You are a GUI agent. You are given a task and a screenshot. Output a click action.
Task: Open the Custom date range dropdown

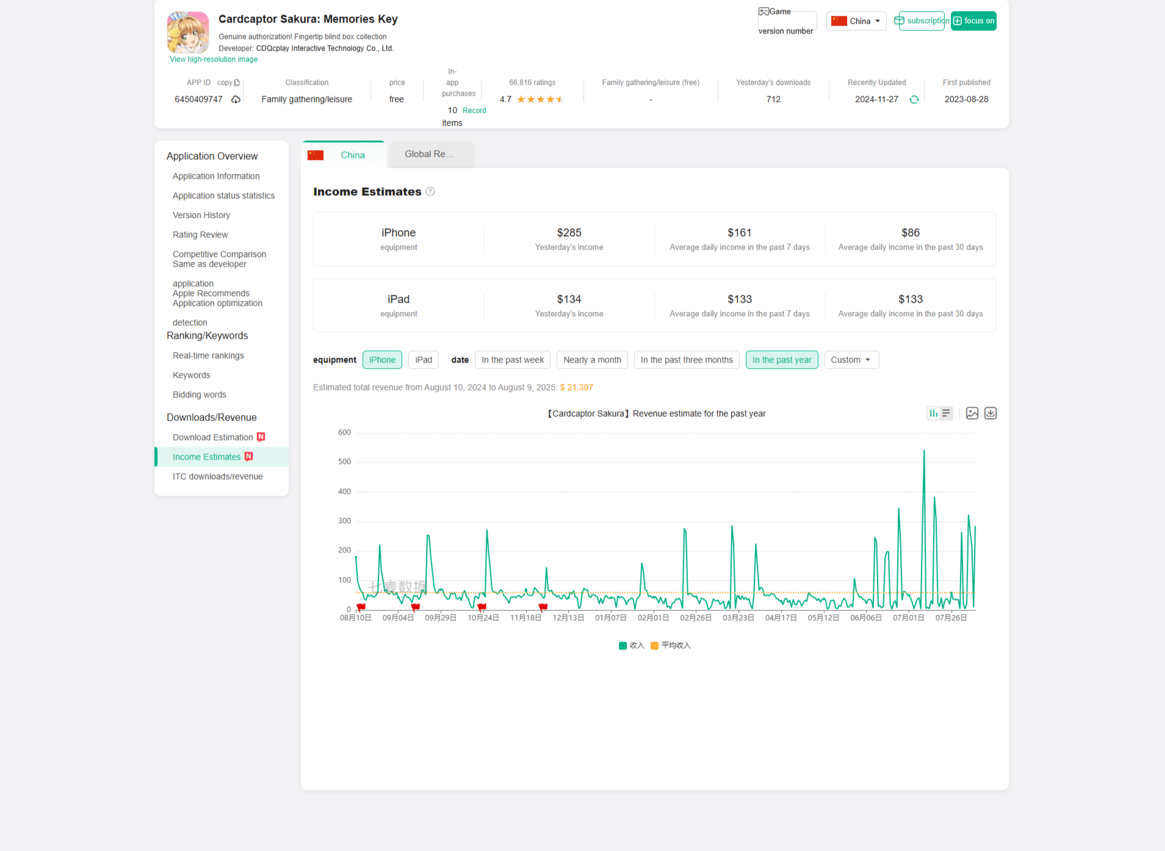851,360
